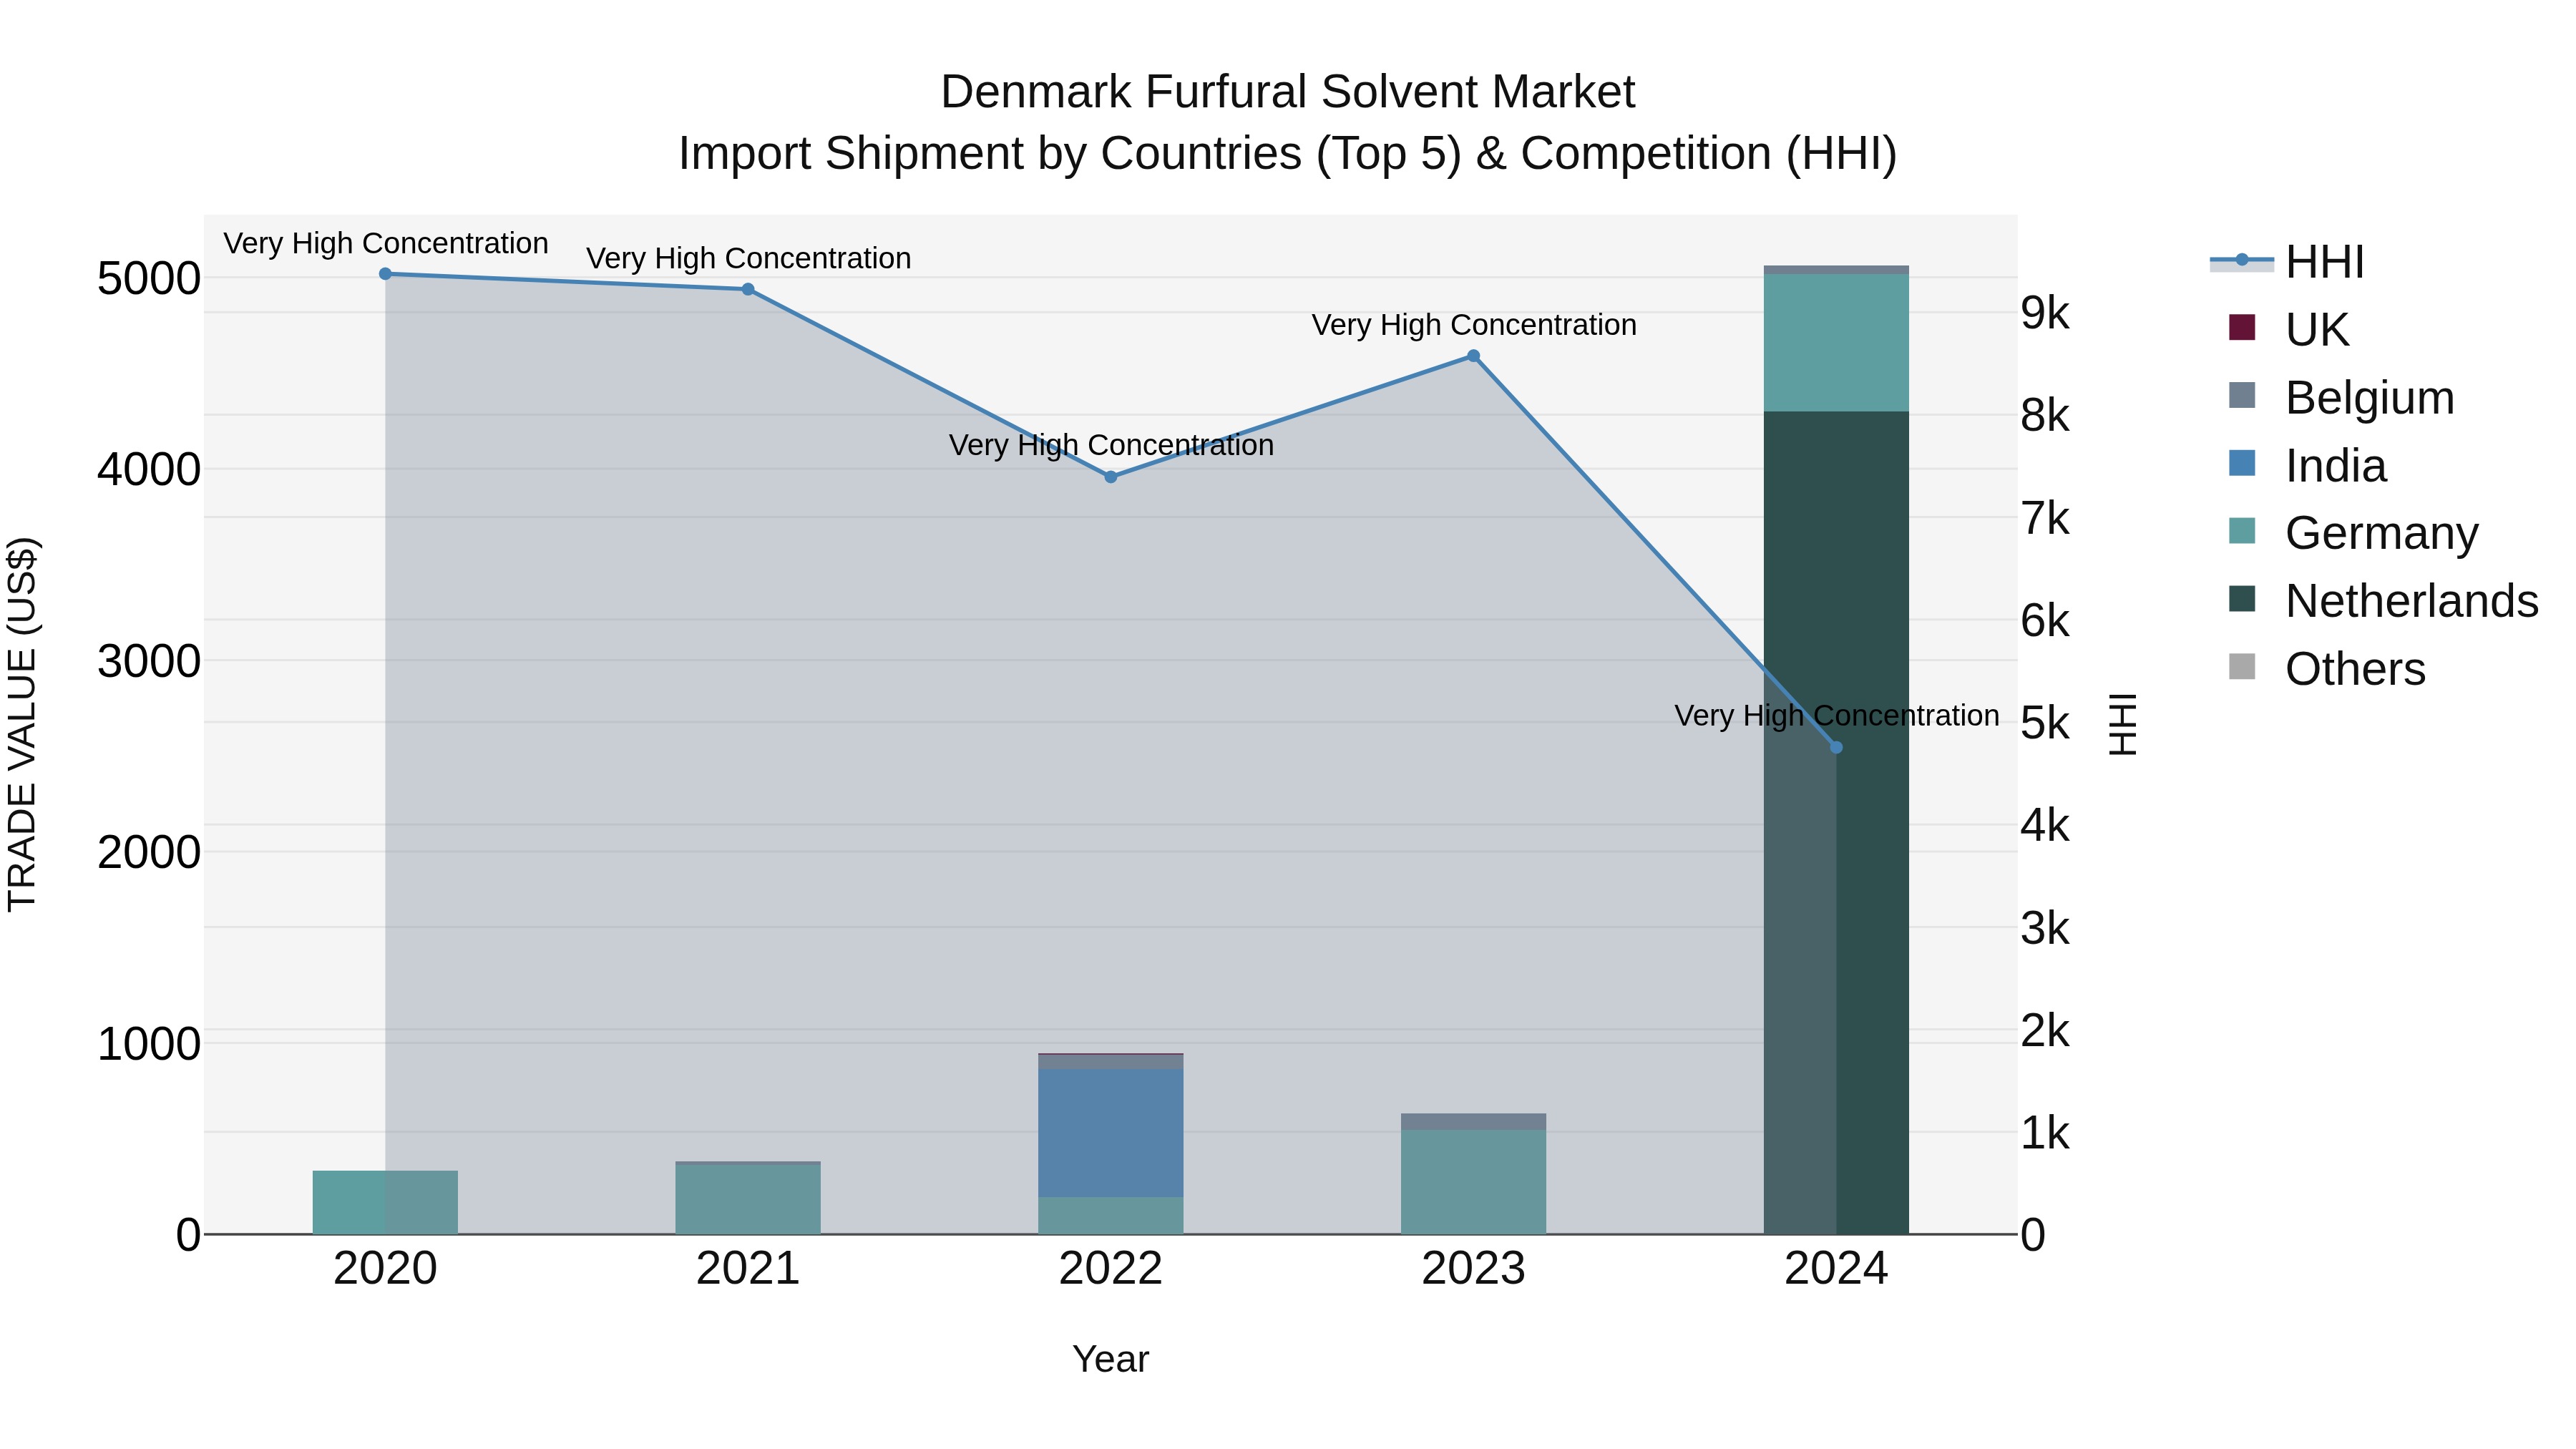Click the TRADE VALUE (US$) axis title
Viewport: 2576px width, 1449px height.
click(x=22, y=724)
